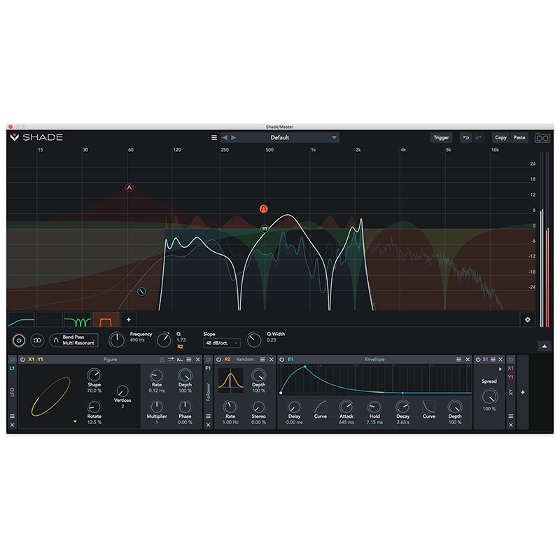Expand the collapsed Follower F1 strip
Image resolution: width=560 pixels, height=560 pixels.
click(208, 392)
